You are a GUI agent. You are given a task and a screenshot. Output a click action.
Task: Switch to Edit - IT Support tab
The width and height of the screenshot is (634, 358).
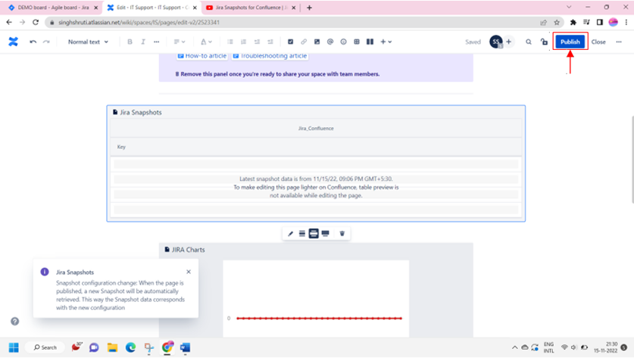152,8
